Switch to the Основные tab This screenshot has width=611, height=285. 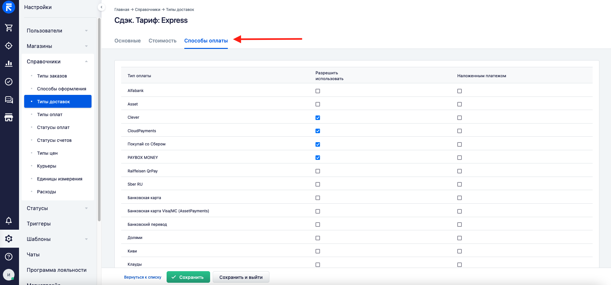point(128,41)
